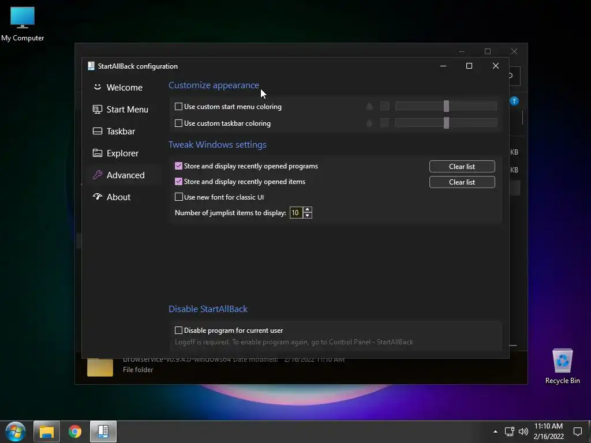Enable new font for classic UI
This screenshot has width=591, height=443.
(179, 197)
